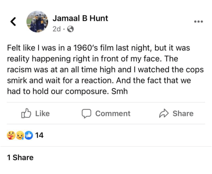Click the curved arrow Share icon
The height and width of the screenshot is (174, 212).
click(164, 113)
